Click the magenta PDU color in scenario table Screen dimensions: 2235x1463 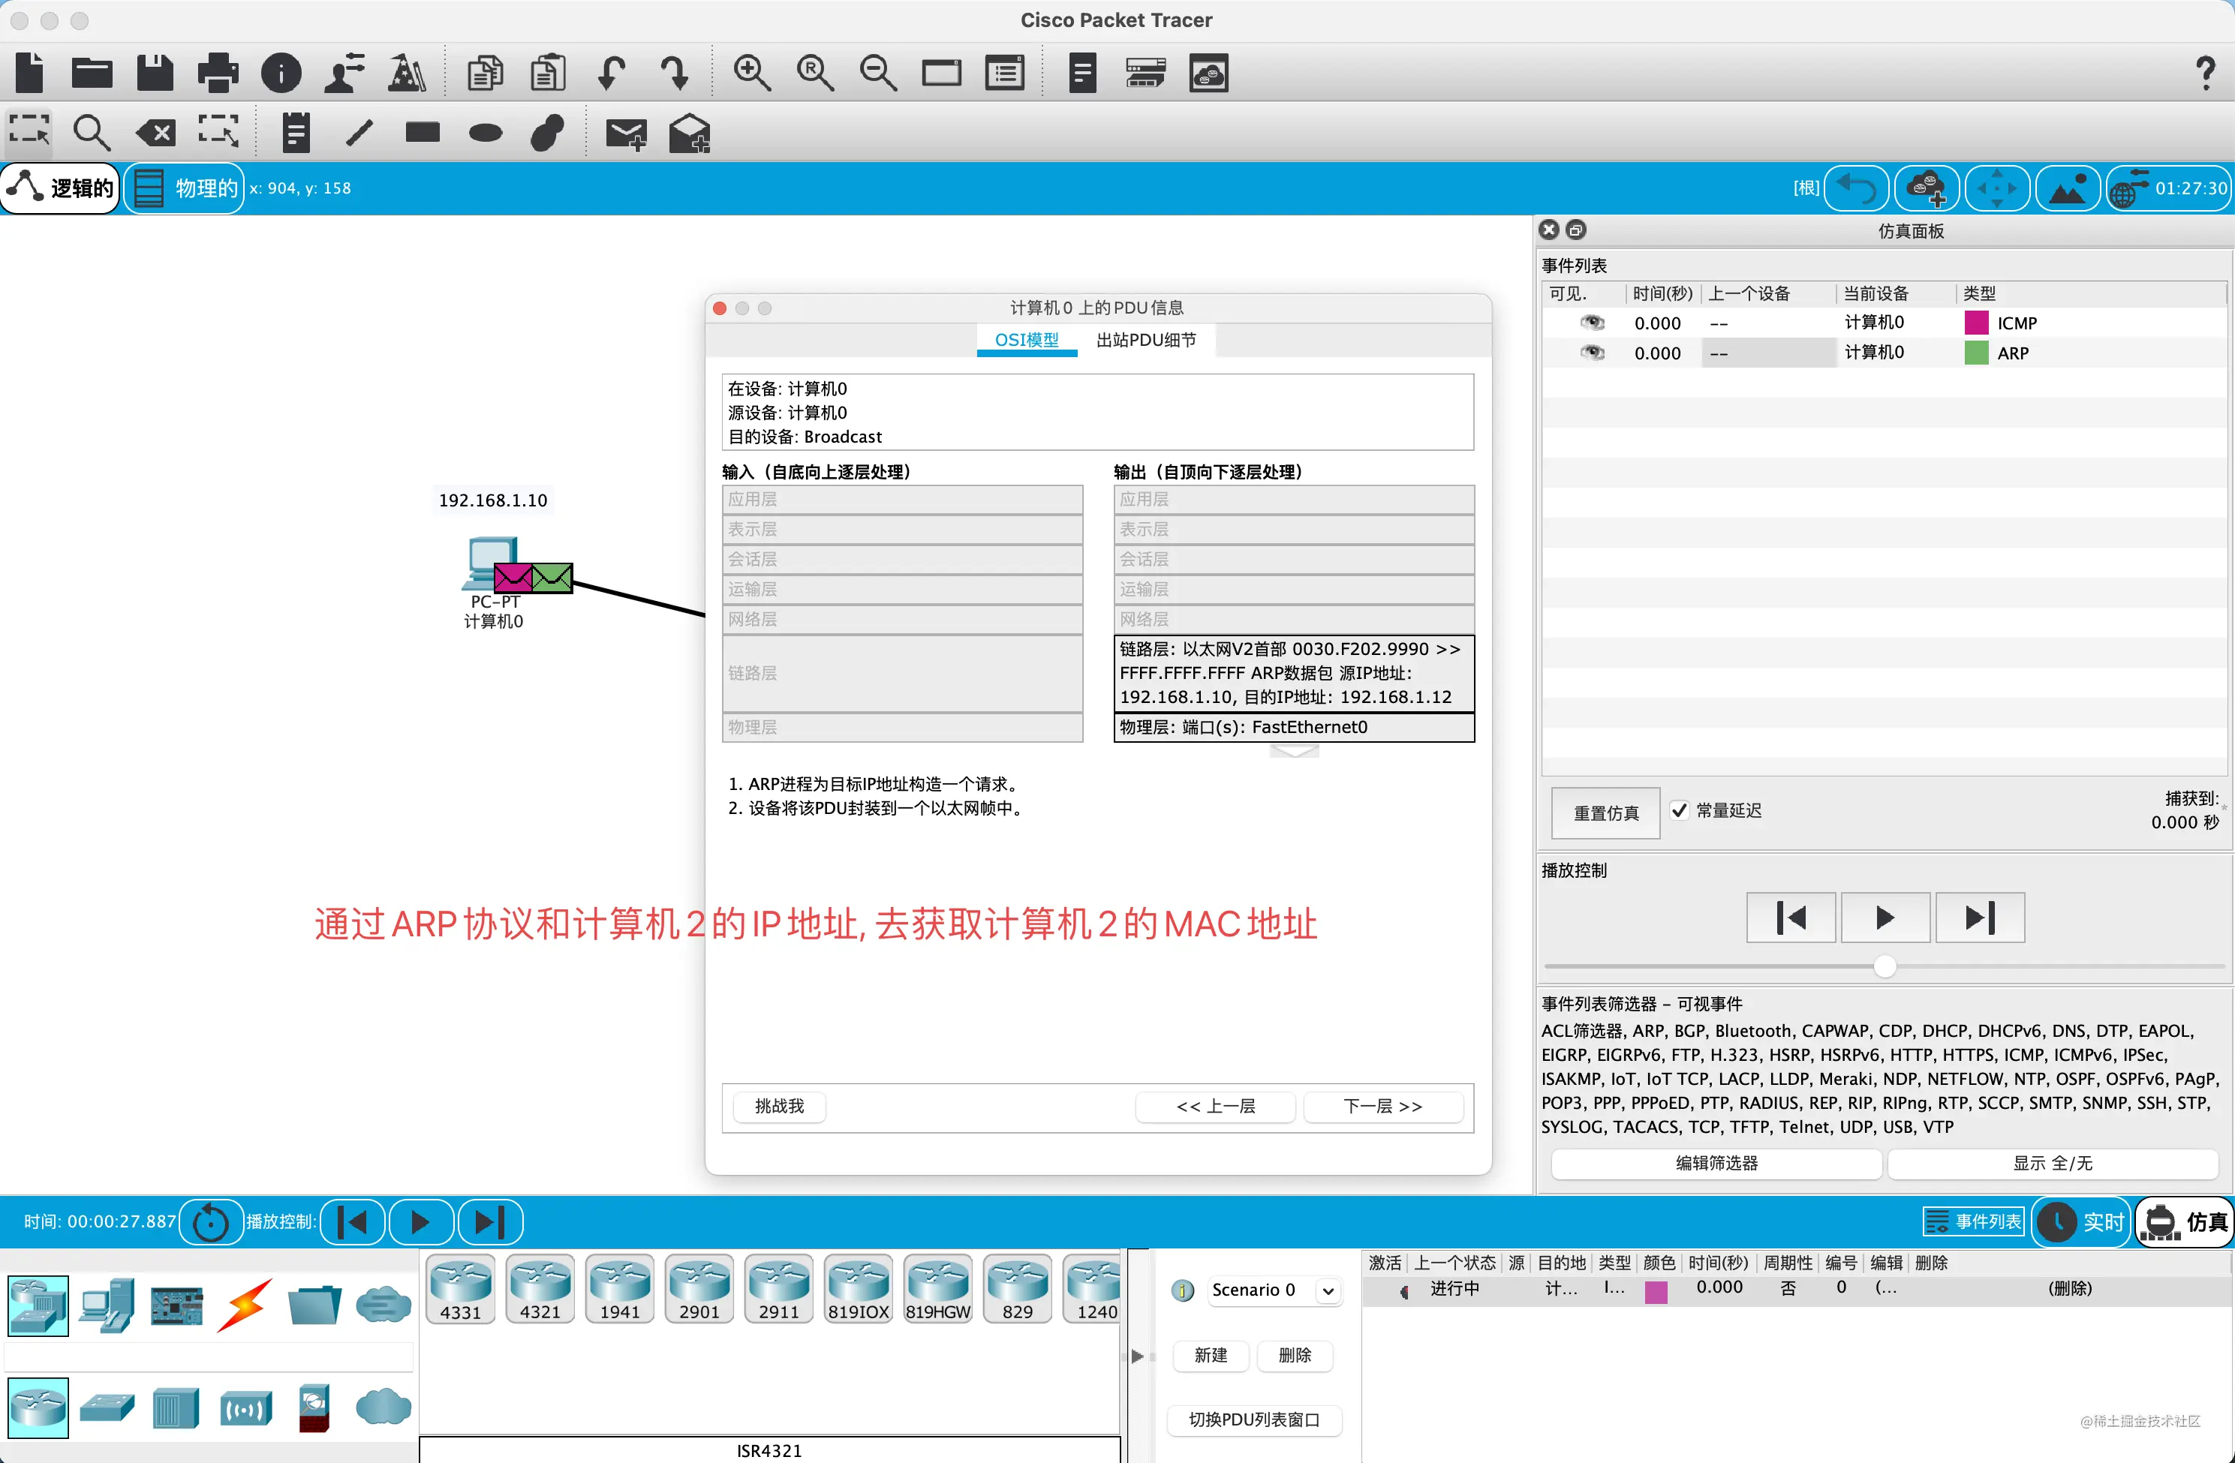[1656, 1291]
